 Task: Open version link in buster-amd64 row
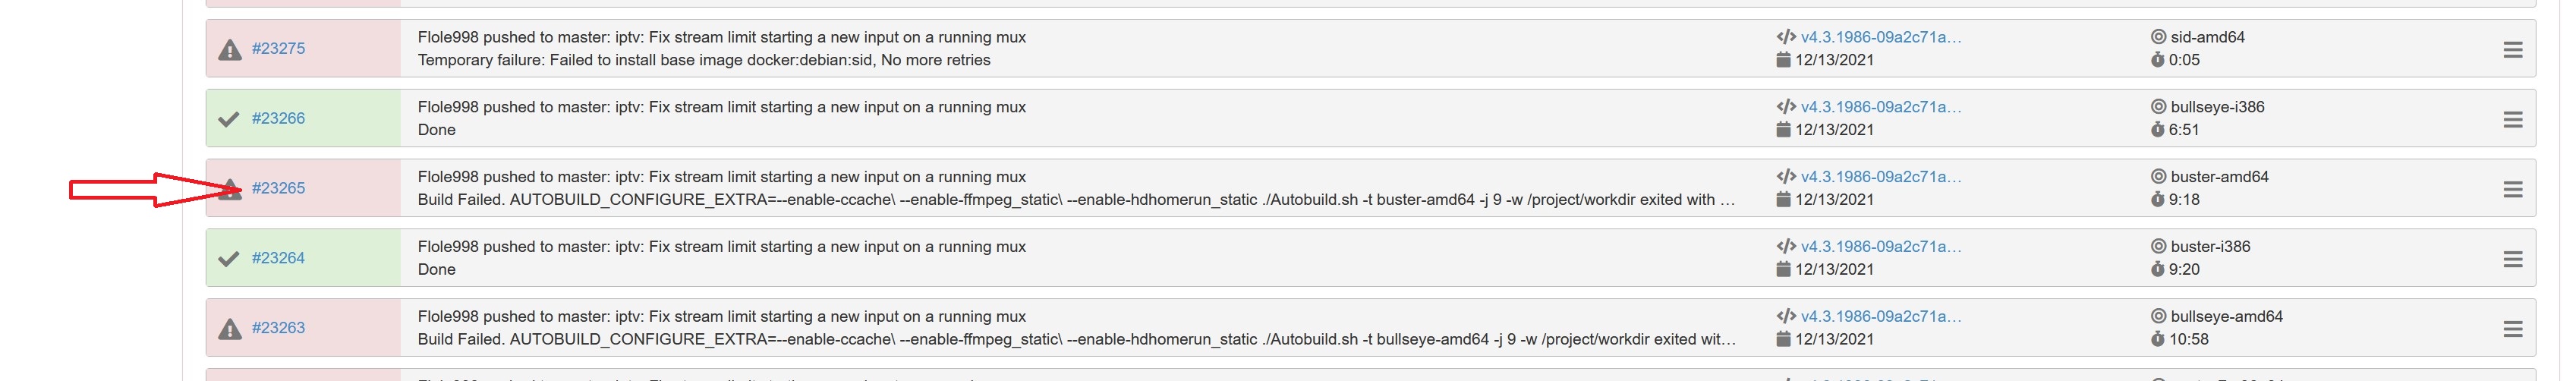click(1880, 177)
